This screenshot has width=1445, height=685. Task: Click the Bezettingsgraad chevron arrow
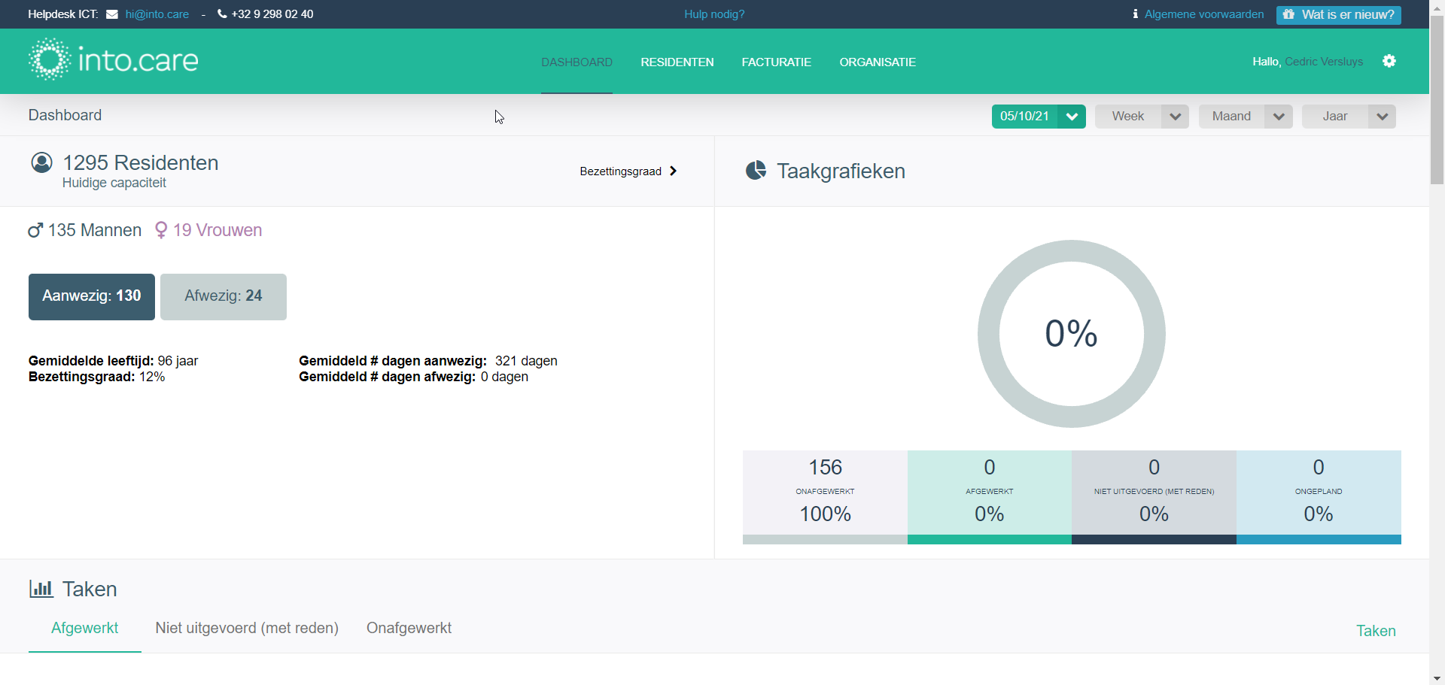[x=673, y=171]
